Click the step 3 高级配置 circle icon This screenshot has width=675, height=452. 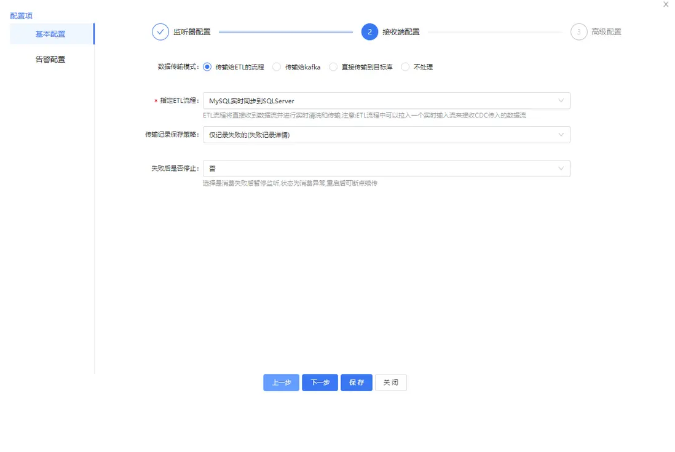(578, 31)
